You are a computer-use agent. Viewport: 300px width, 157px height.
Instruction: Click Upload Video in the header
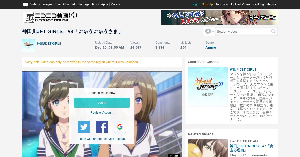coord(240,4)
